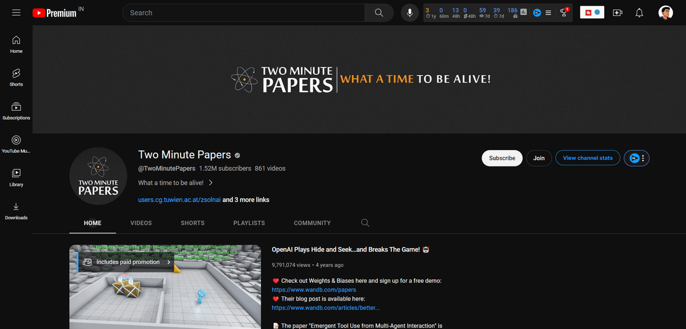Open the hamburger guide menu
Screen dimensions: 686x329
point(16,13)
